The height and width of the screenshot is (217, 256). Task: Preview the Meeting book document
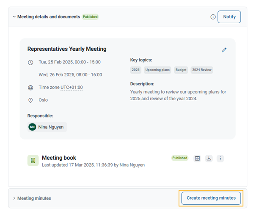pos(197,159)
